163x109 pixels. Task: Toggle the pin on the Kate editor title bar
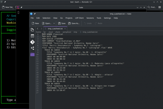click(x=35, y=14)
